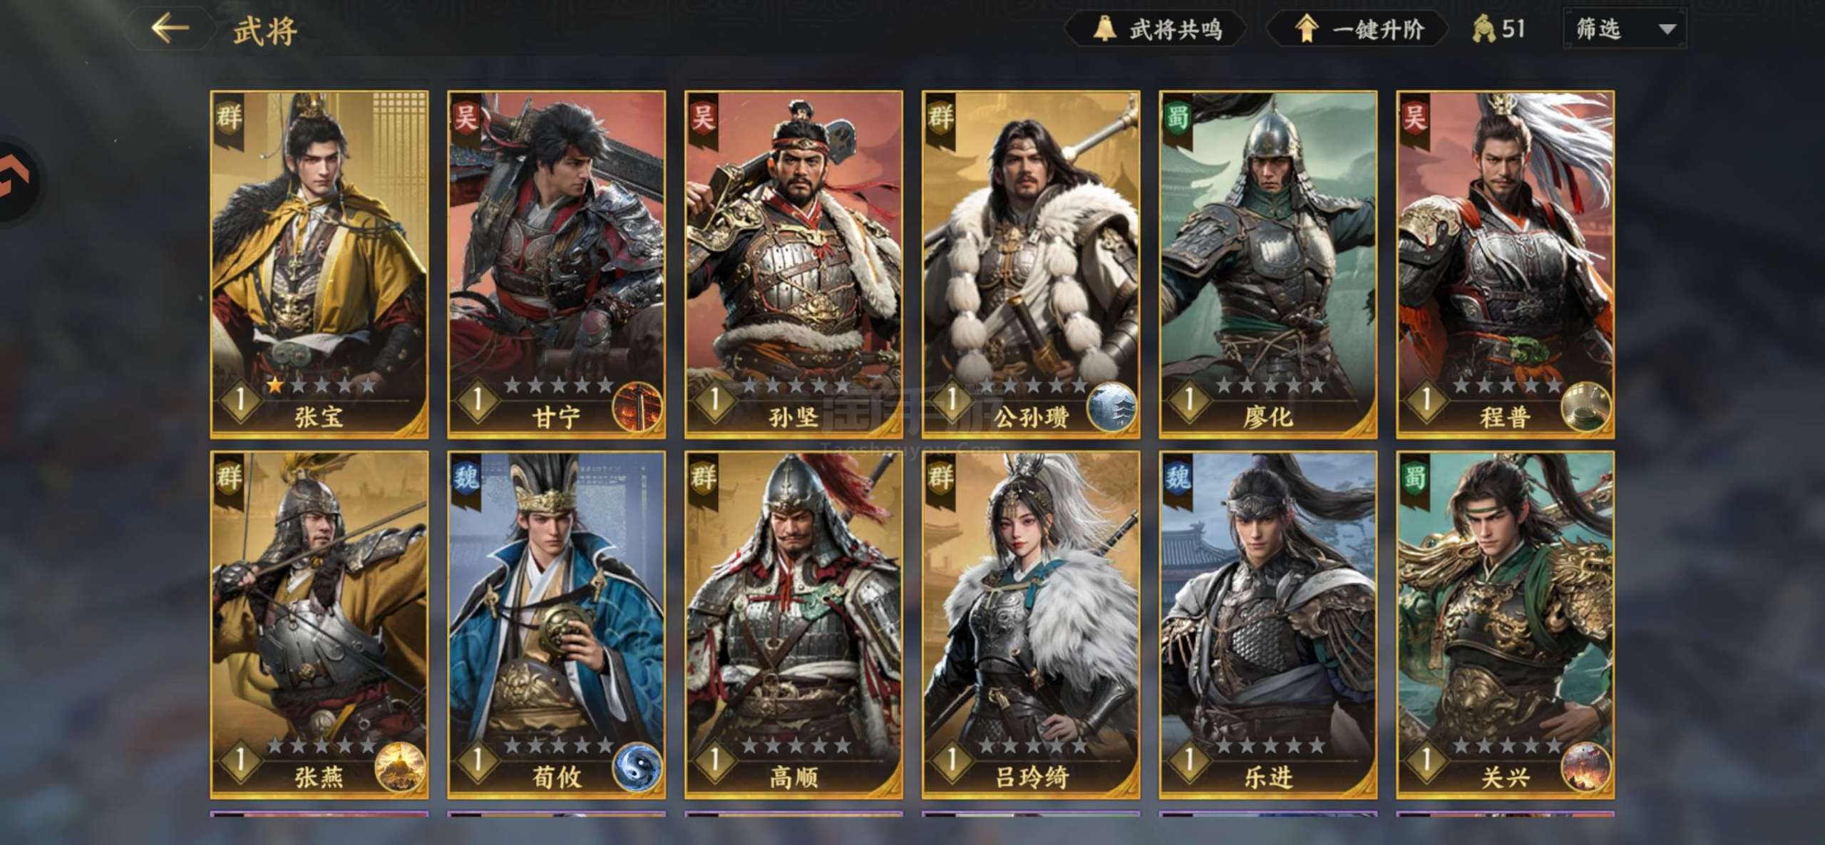Screen dimensions: 1825x845
Task: Tap the blue yin-yang icon on 荀攸
Action: [x=637, y=767]
